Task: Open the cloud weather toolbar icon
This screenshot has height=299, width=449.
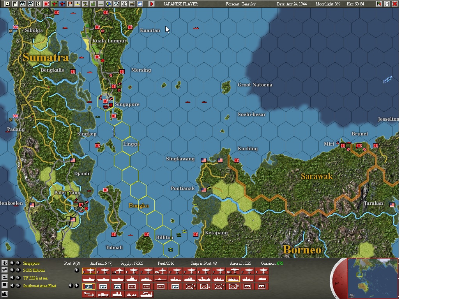Action: [x=140, y=4]
